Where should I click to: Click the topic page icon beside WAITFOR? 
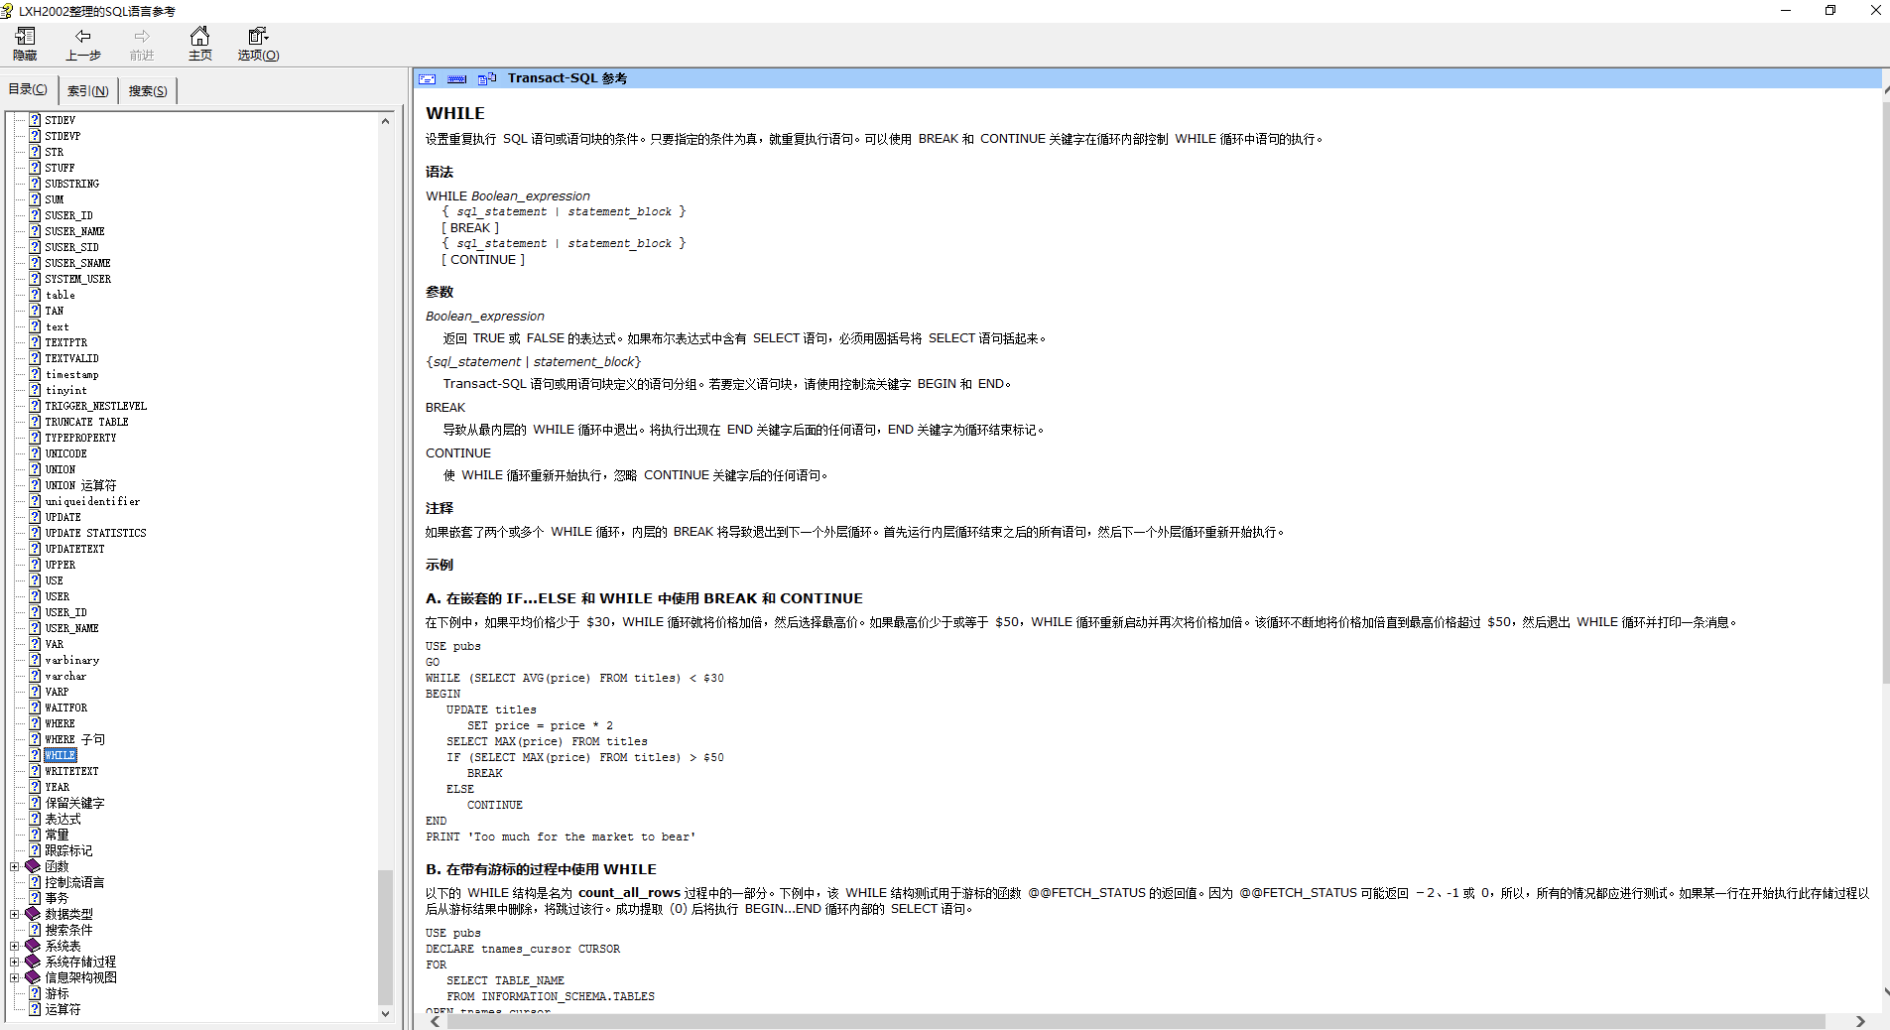coord(35,708)
